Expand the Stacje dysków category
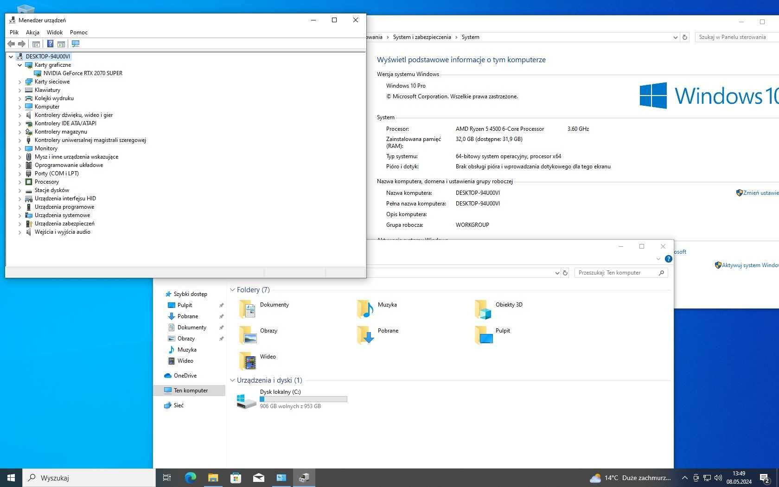This screenshot has height=487, width=779. pos(19,190)
